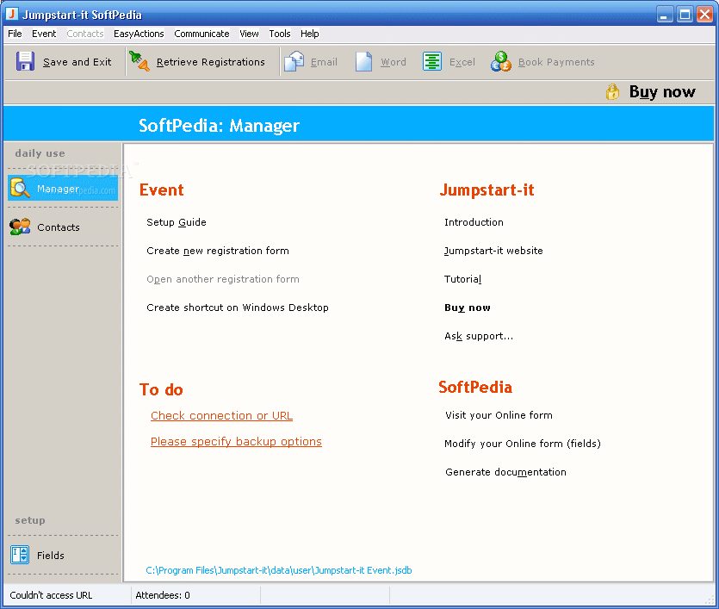The height and width of the screenshot is (609, 719).
Task: Click the SoftPedia: Manager header title
Action: 219,125
